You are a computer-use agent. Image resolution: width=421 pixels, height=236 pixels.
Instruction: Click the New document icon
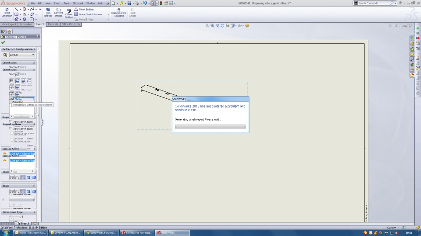click(113, 3)
